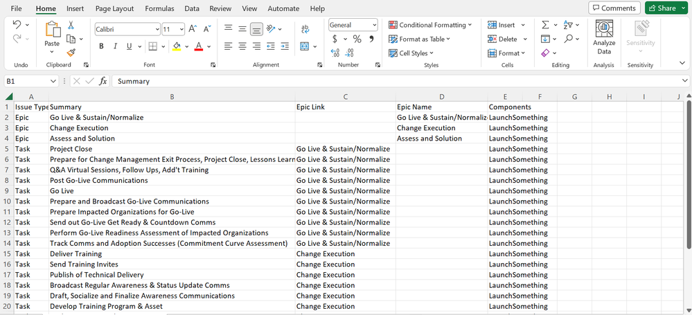Click the Align Right icon
The width and height of the screenshot is (692, 315).
click(256, 46)
